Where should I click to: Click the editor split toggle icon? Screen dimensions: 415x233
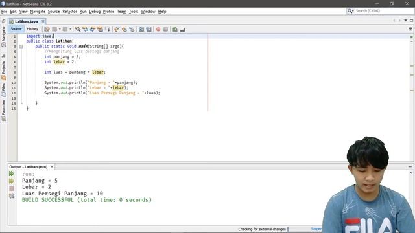pos(410,28)
